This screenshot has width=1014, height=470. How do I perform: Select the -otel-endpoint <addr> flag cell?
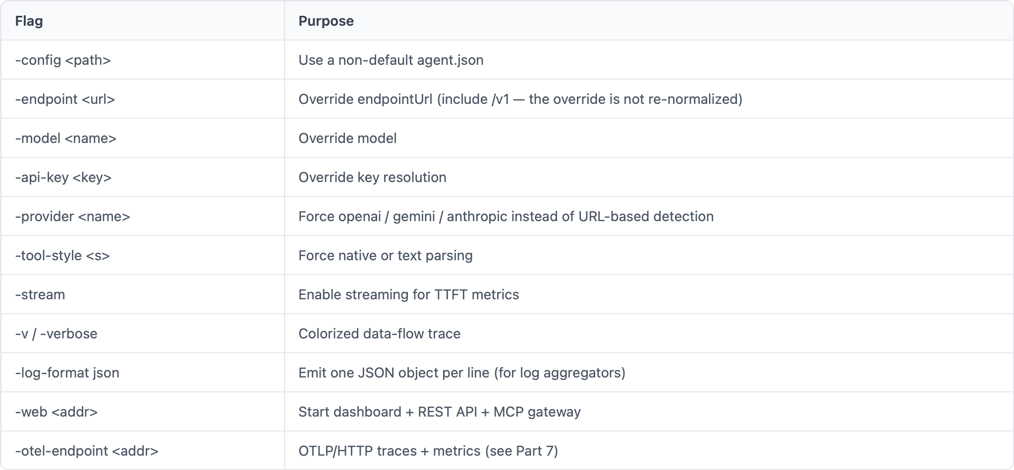143,450
